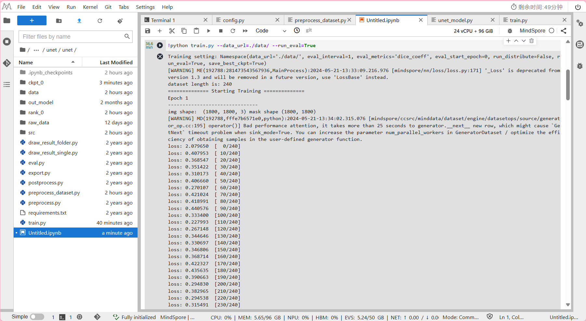This screenshot has height=321, width=586.
Task: Open the cell type Code dropdown
Action: 271,31
